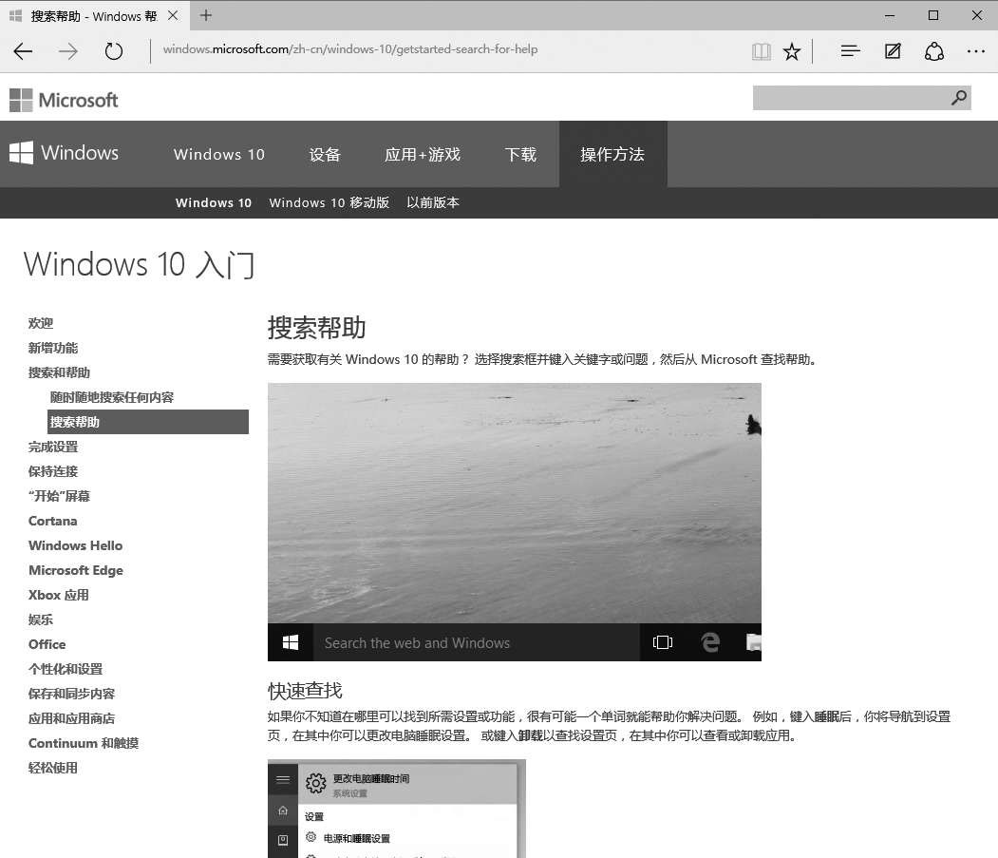Image resolution: width=998 pixels, height=858 pixels.
Task: Open the 下载 menu item
Action: 520,154
